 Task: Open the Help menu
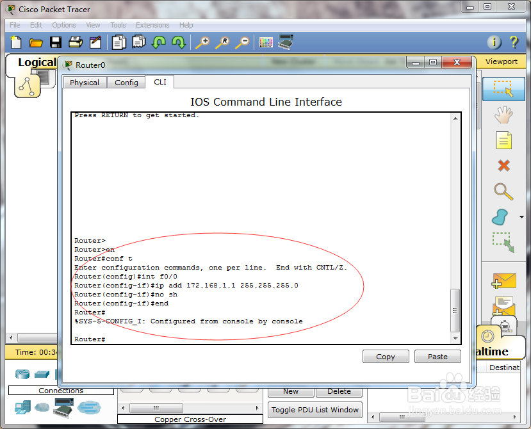point(186,25)
